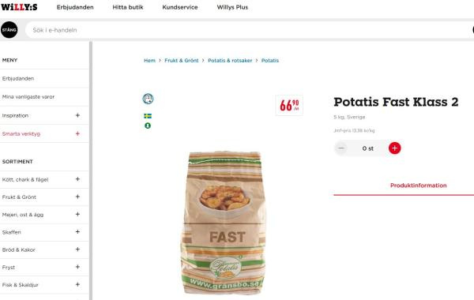Close the menu with the STÄNG button

point(9,30)
